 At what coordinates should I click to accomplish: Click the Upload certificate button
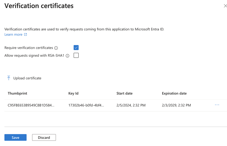click(x=24, y=78)
